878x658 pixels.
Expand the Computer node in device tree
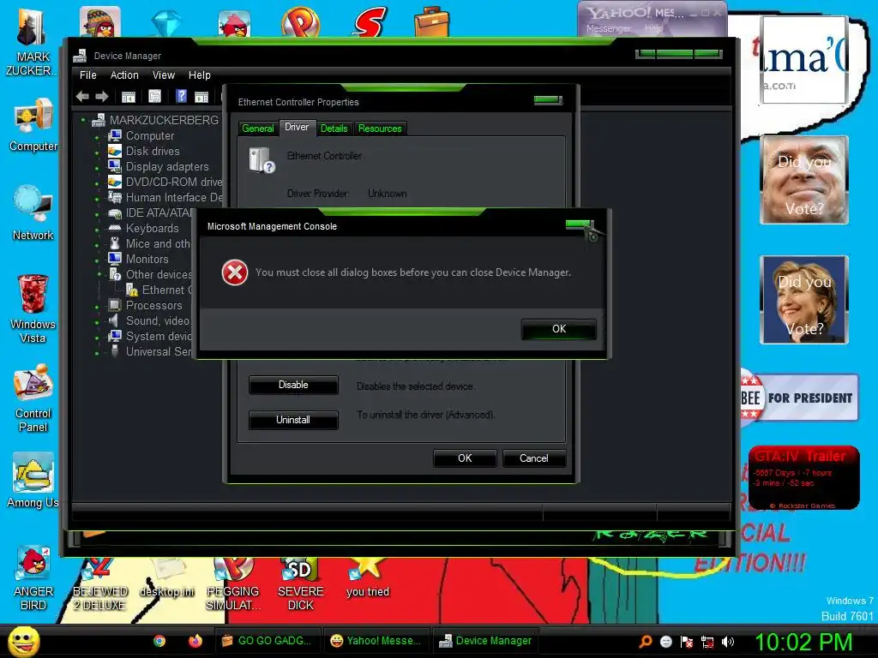coord(97,136)
